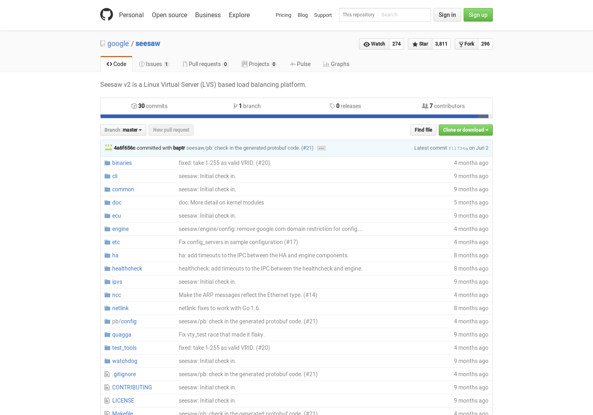
Task: Click the folder icon for cli
Action: click(x=107, y=176)
